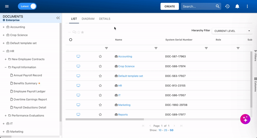Expand the Accounting tree node

tap(3, 27)
